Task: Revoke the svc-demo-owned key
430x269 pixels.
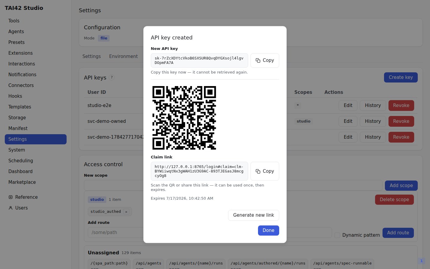Action: click(401, 121)
